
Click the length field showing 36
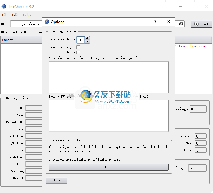197,168
